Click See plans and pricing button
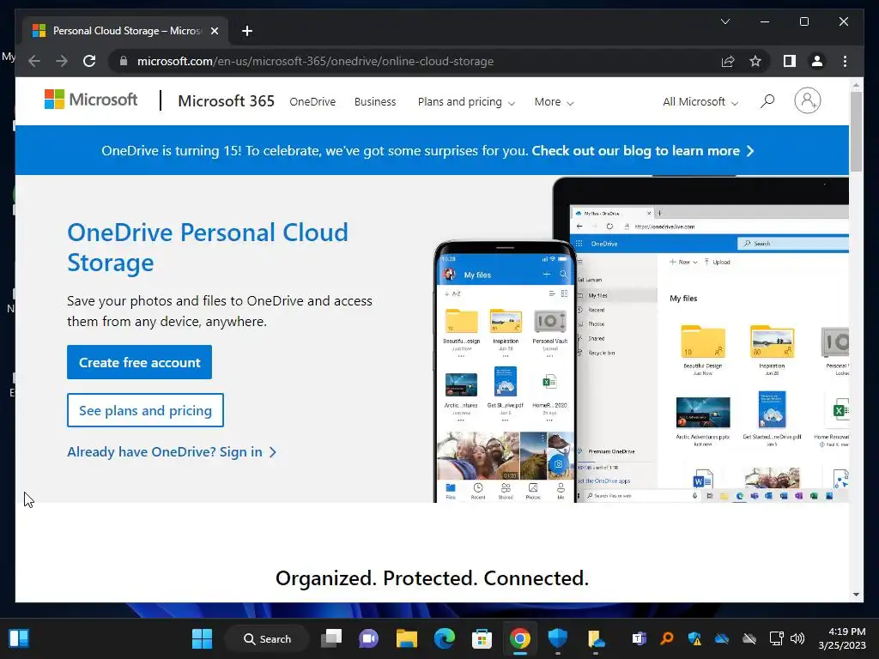This screenshot has width=879, height=659. coord(145,410)
